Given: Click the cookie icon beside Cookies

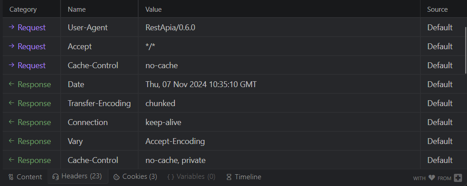Looking at the screenshot, I should (x=117, y=177).
